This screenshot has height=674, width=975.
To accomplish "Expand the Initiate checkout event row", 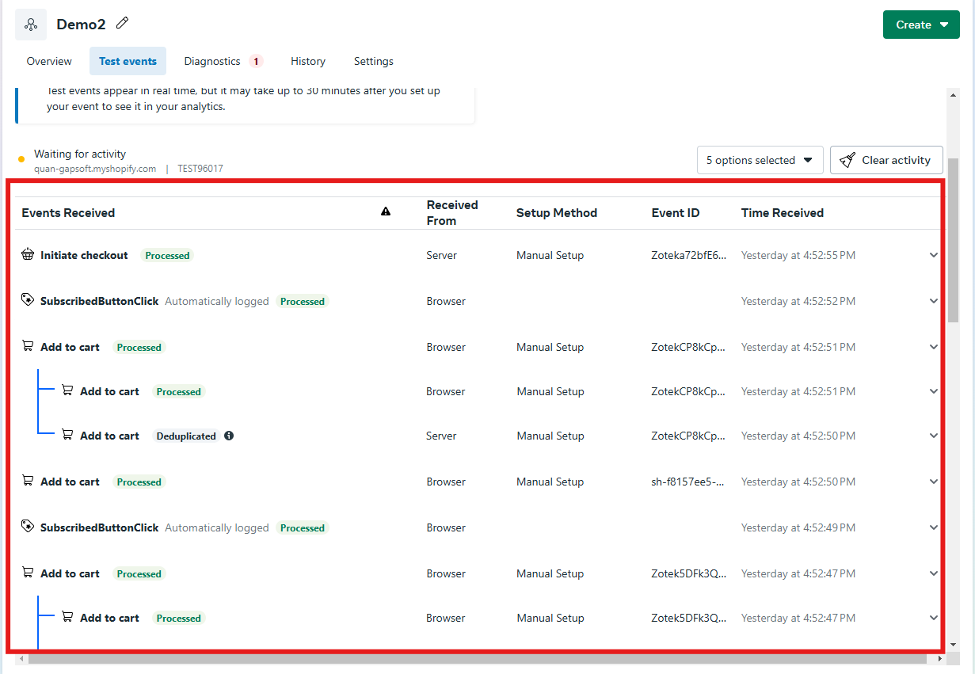I will pyautogui.click(x=933, y=255).
